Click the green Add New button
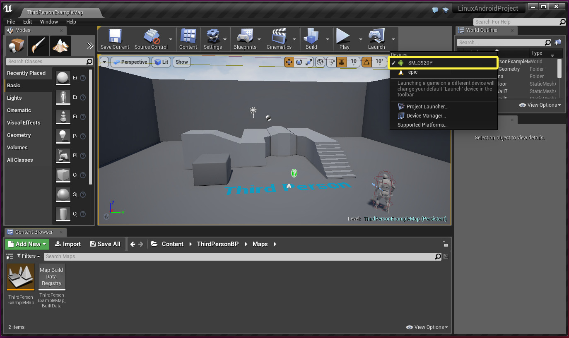The image size is (569, 338). (27, 244)
